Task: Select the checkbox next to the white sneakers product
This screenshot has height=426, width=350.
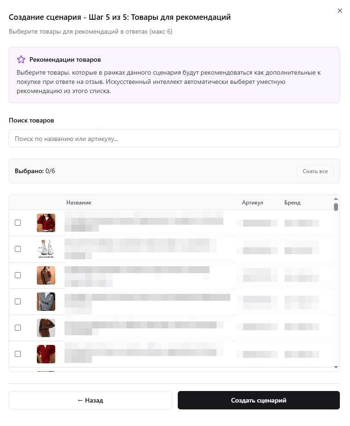Action: [18, 249]
